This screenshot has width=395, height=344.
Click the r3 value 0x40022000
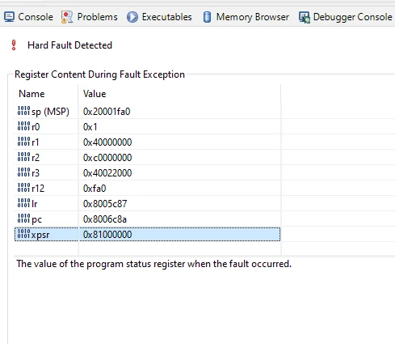pyautogui.click(x=107, y=173)
